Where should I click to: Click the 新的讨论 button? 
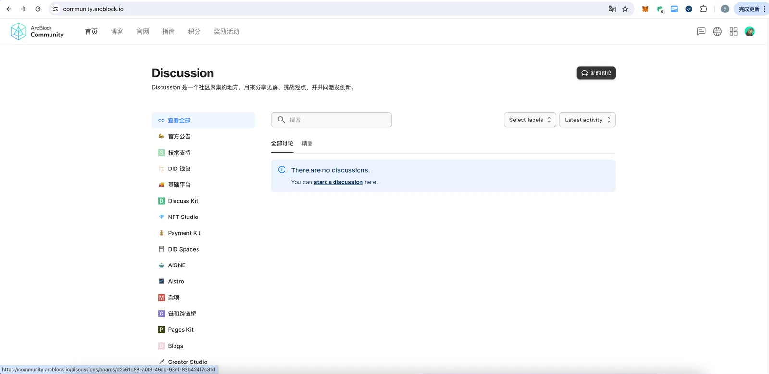coord(596,73)
